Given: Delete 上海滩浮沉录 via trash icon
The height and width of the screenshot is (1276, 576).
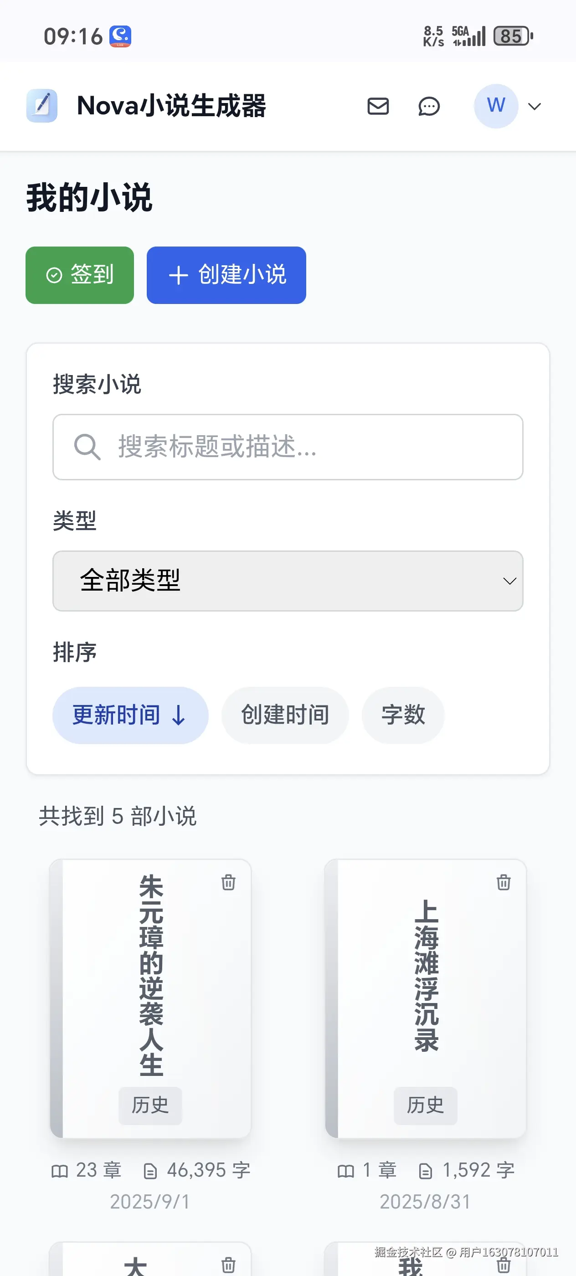Looking at the screenshot, I should point(503,883).
